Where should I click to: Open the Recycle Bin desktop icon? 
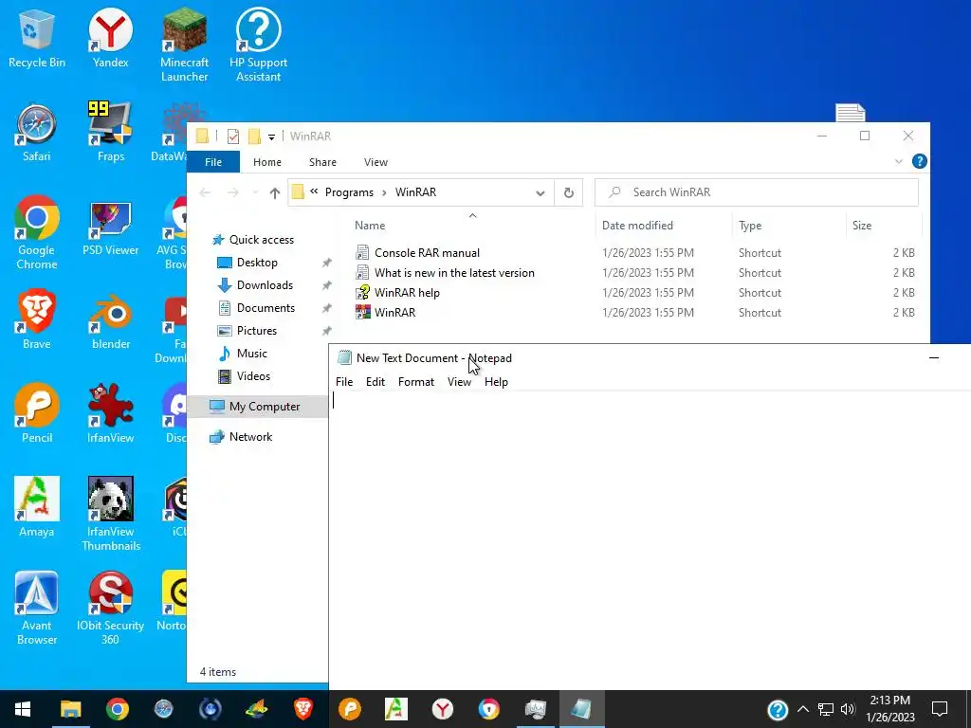37,38
